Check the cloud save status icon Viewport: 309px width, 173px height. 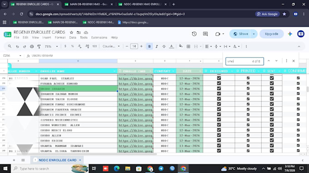click(x=86, y=33)
